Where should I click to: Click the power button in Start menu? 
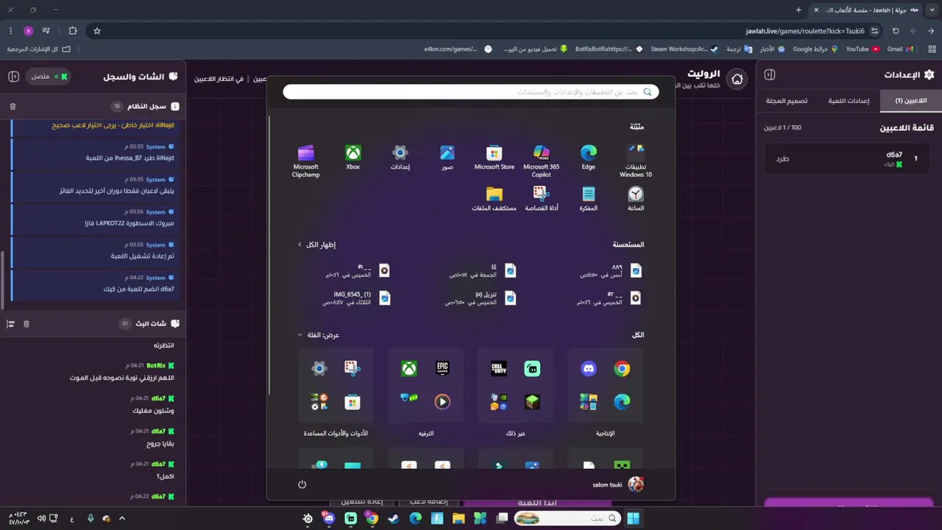[302, 484]
